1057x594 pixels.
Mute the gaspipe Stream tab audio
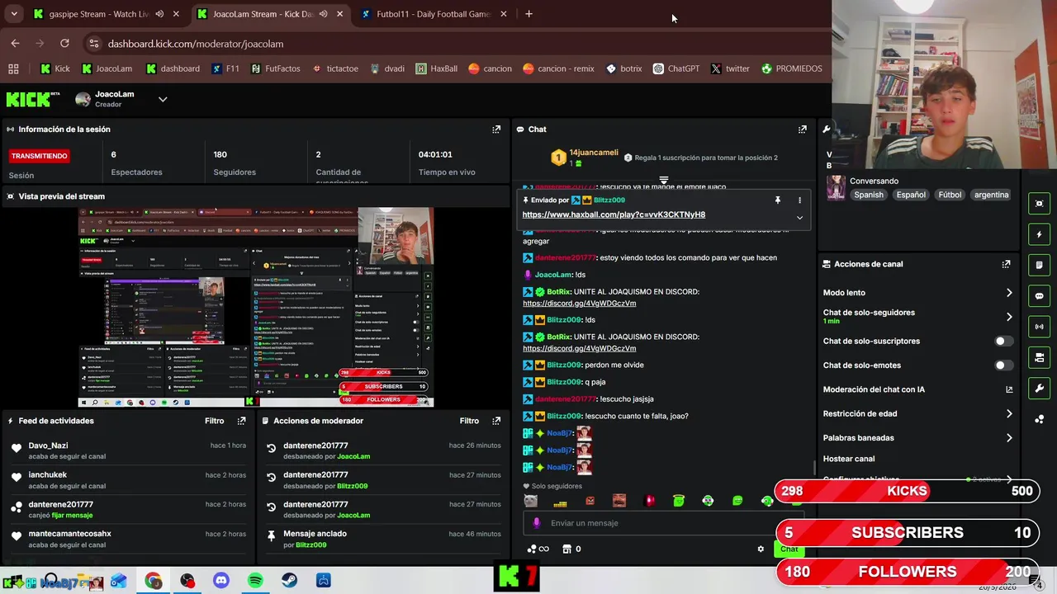159,14
